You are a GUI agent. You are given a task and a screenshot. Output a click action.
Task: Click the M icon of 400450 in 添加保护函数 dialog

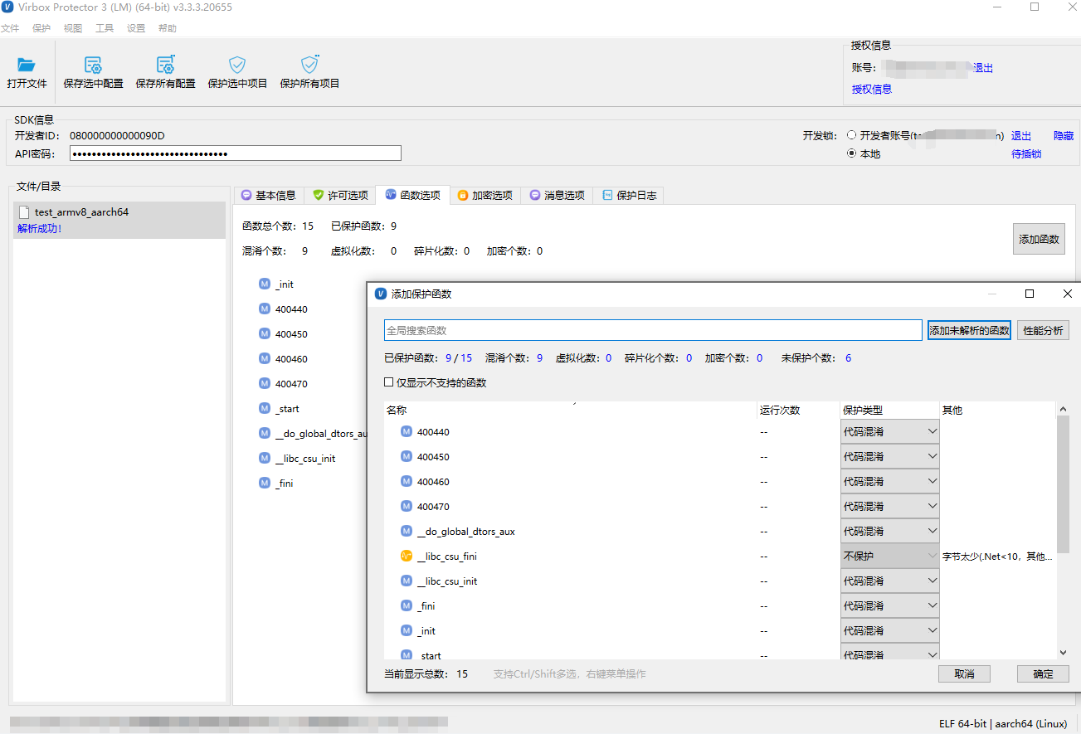coord(407,456)
